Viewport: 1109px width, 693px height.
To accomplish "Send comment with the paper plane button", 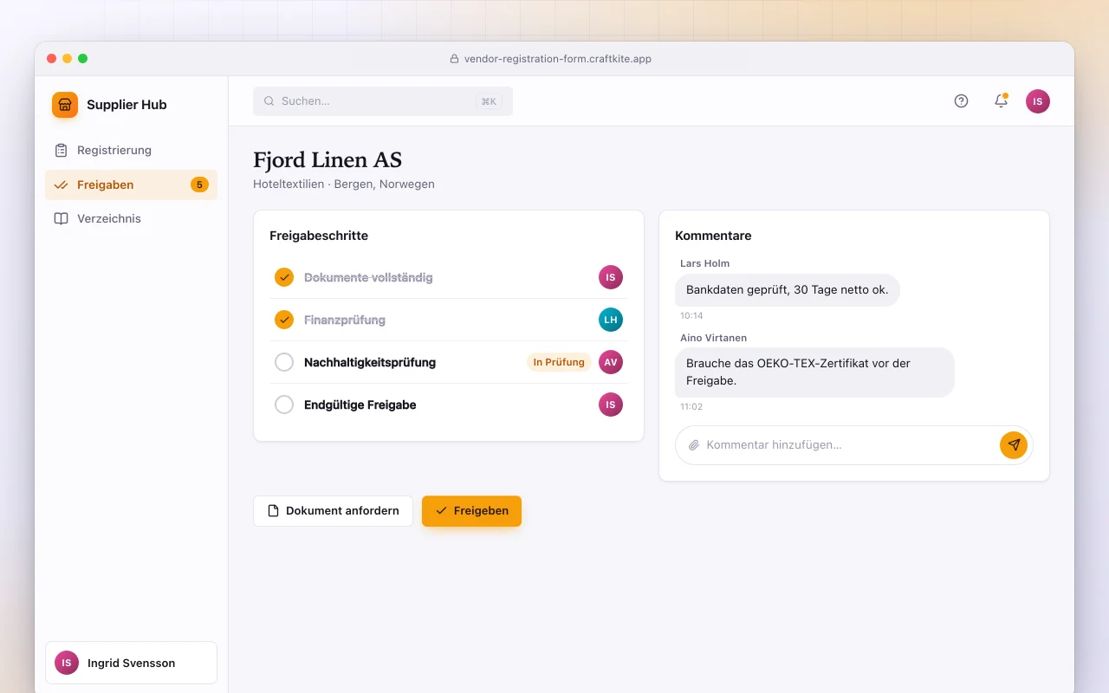I will pos(1014,445).
